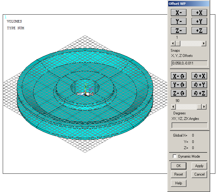Click the XY, YZ, ZX Angles field
Viewport: 219px width, 192px height.
pyautogui.click(x=189, y=125)
